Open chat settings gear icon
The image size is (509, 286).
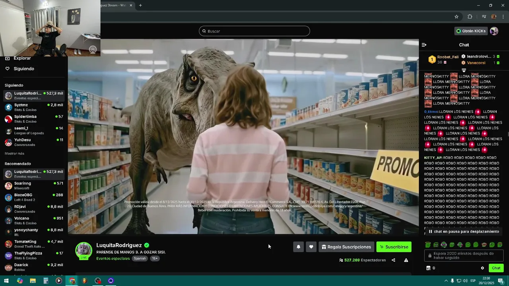(482, 268)
